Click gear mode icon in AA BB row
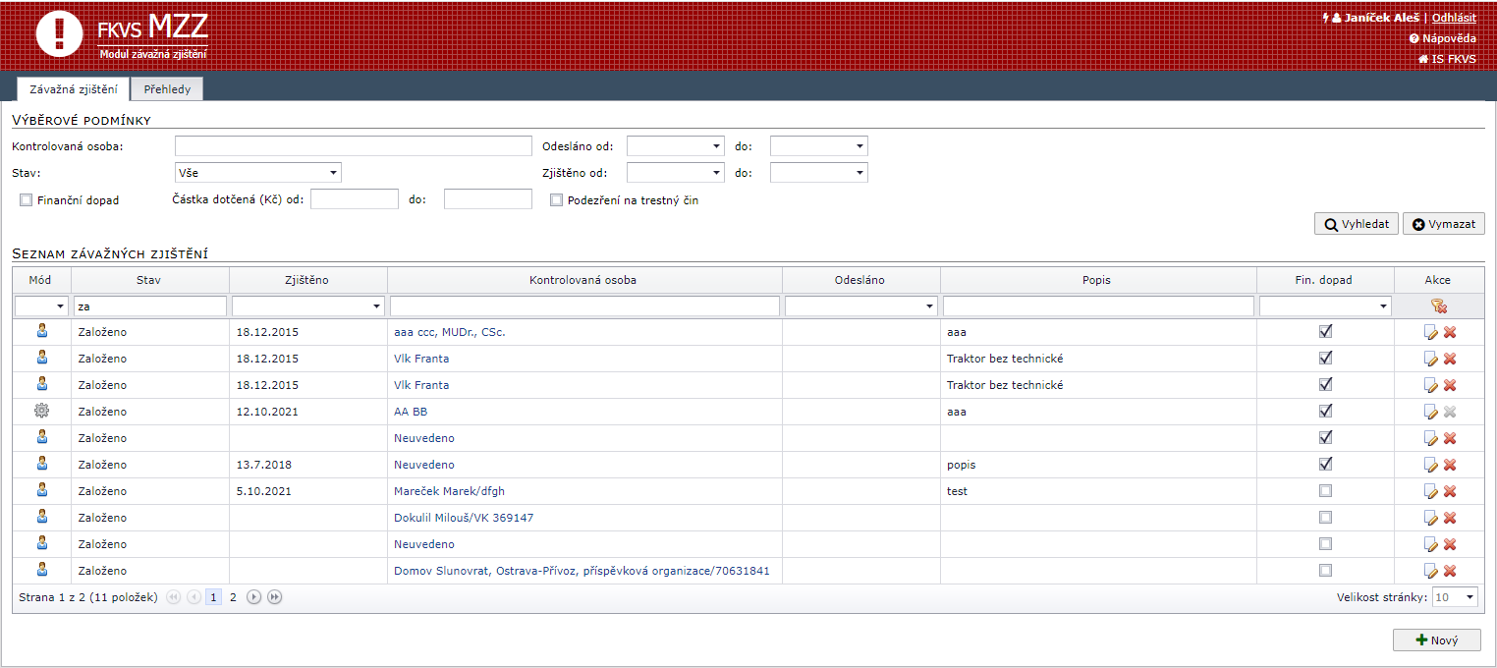Image resolution: width=1497 pixels, height=668 pixels. [x=41, y=411]
